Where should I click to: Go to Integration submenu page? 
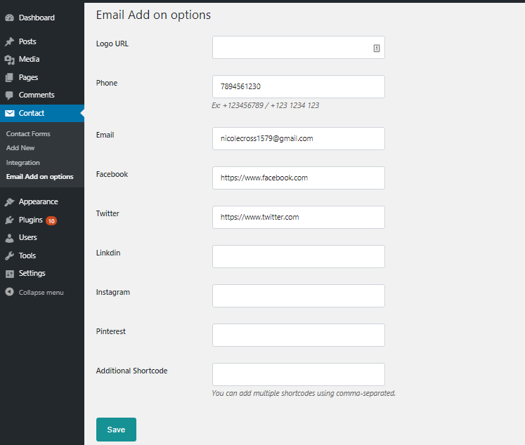coord(22,162)
